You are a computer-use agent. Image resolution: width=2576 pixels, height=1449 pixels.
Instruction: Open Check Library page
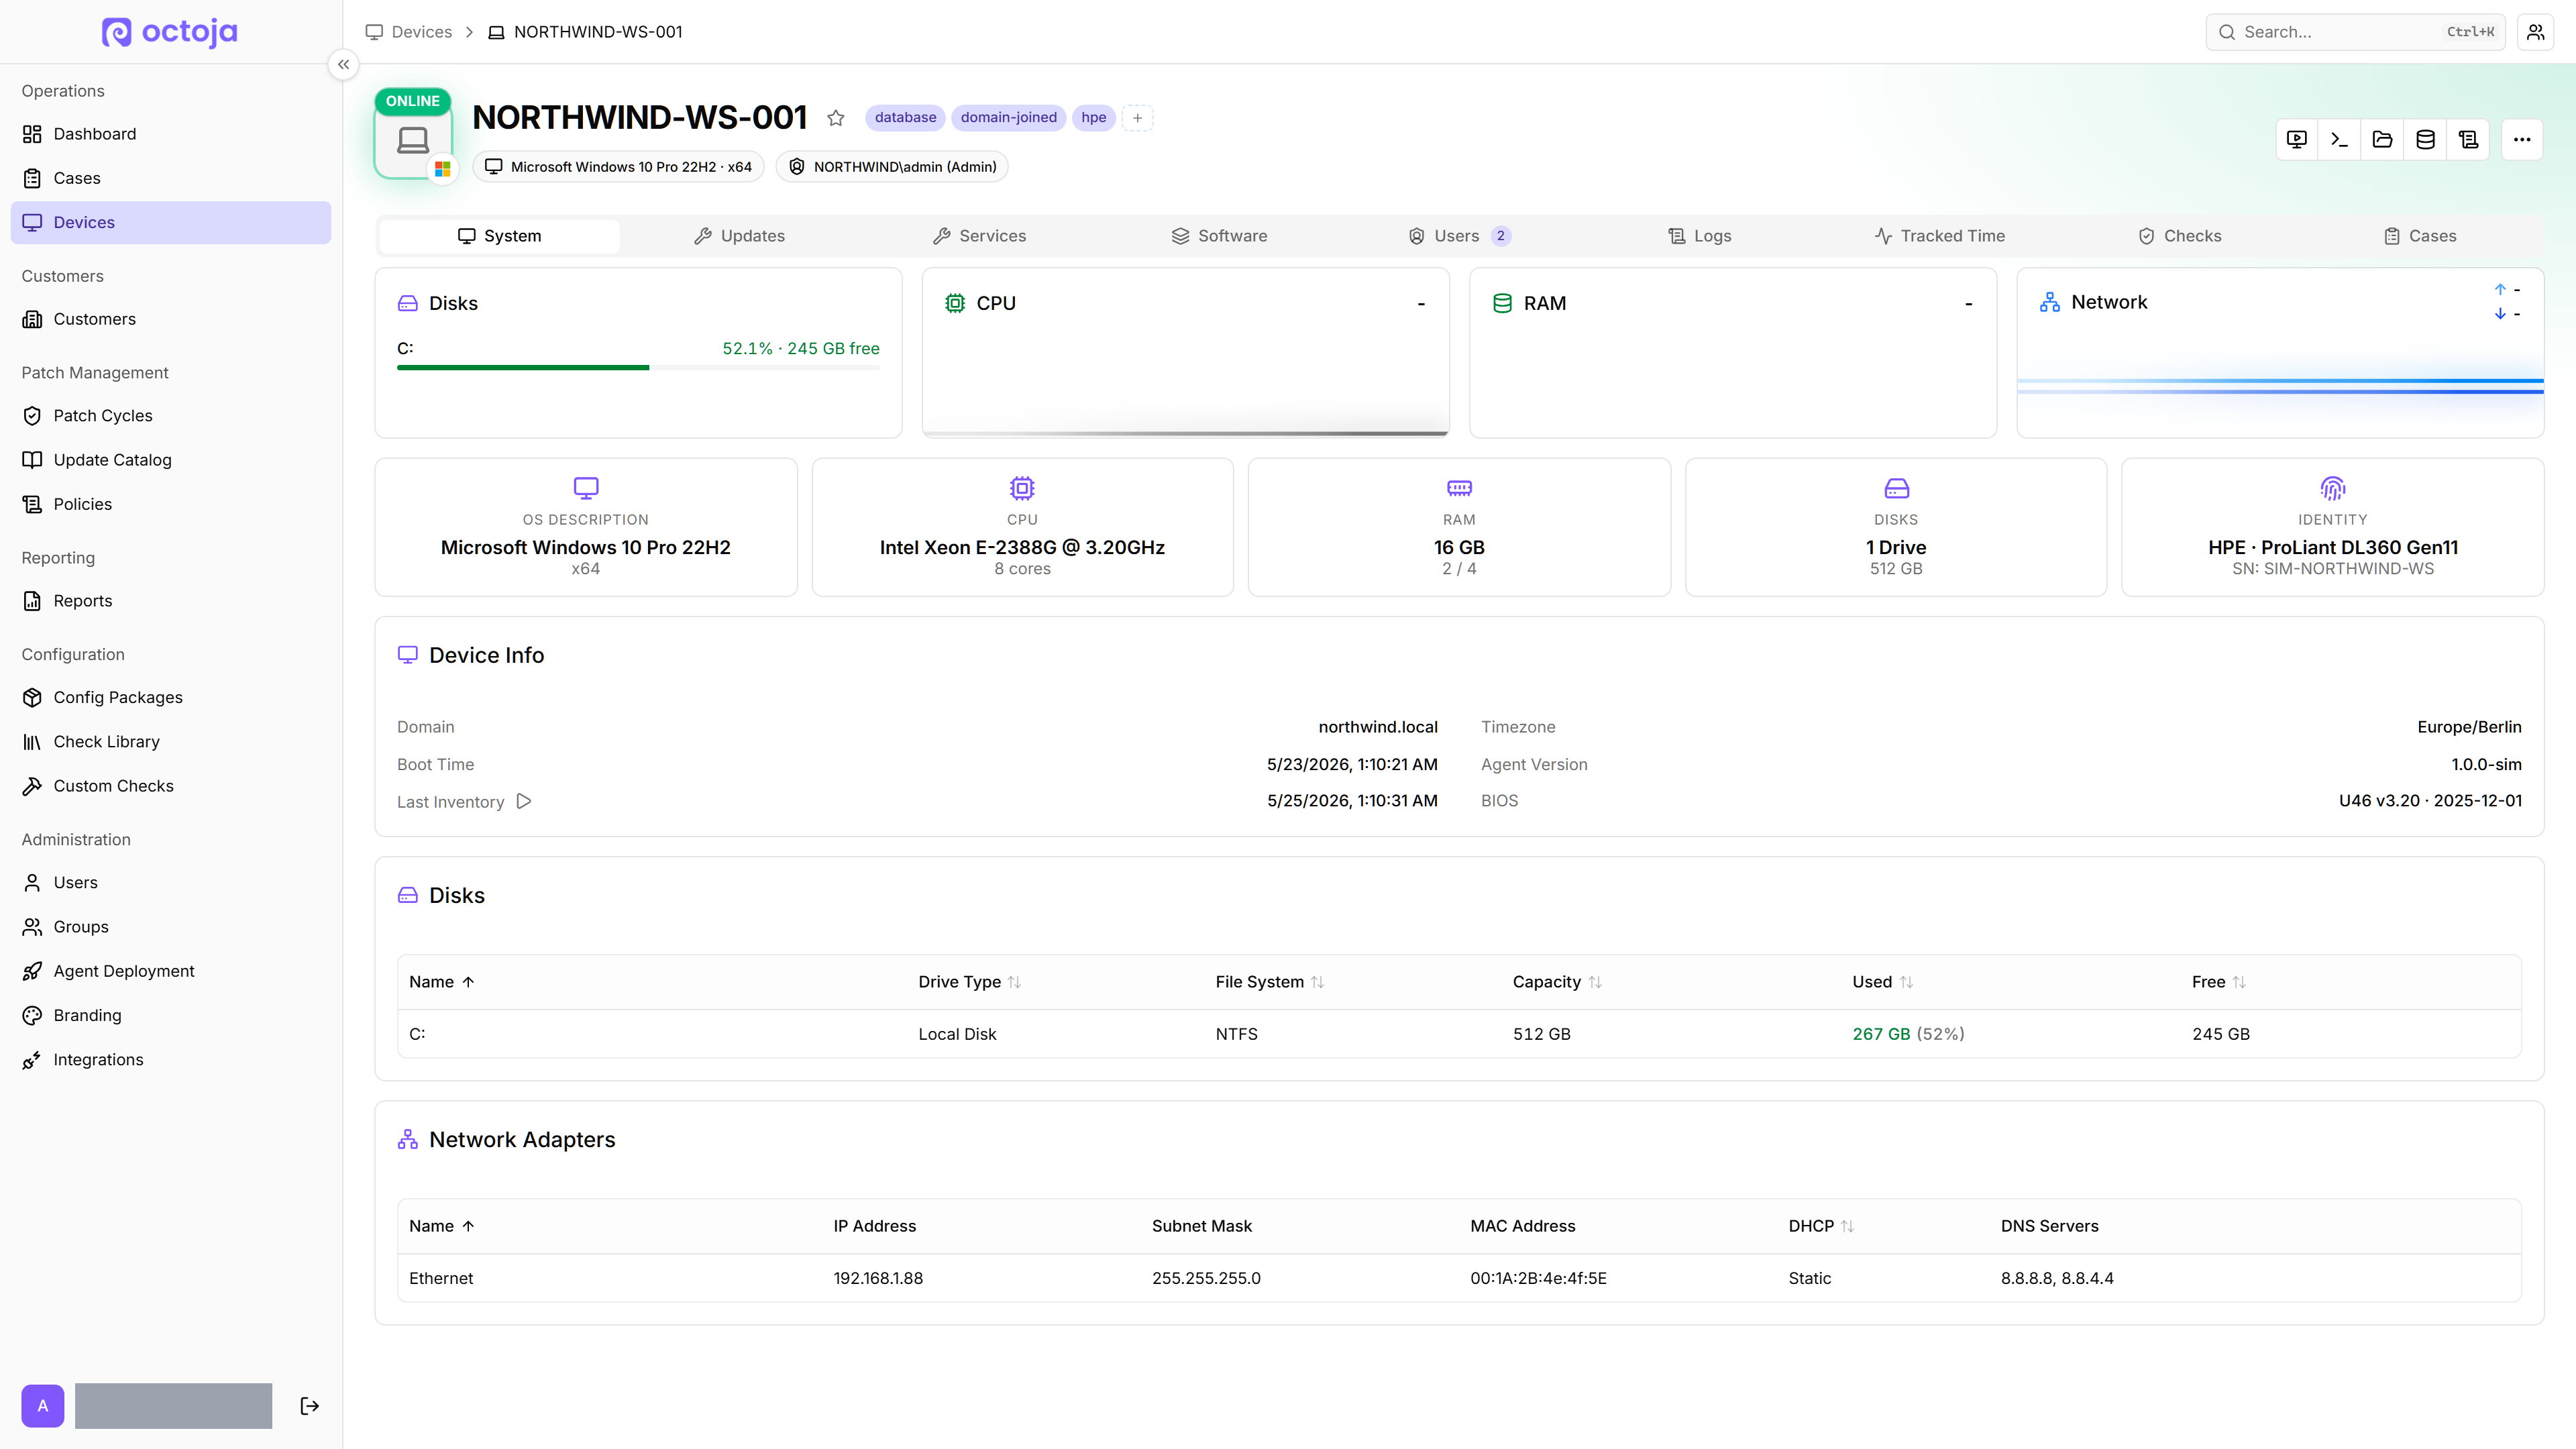(x=171, y=742)
